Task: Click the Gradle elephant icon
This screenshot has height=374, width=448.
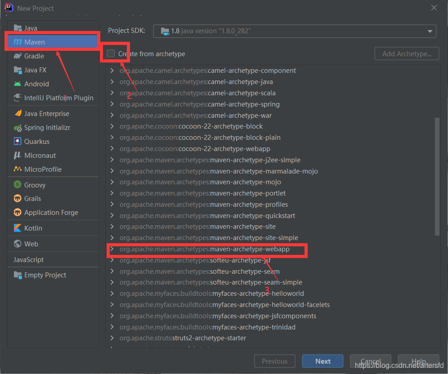Action: click(x=18, y=56)
